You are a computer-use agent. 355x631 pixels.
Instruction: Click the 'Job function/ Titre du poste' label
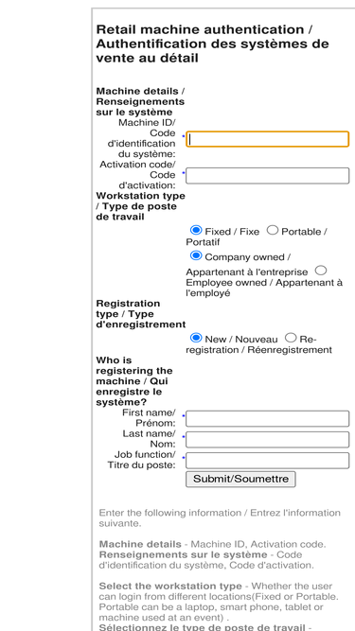tap(142, 460)
